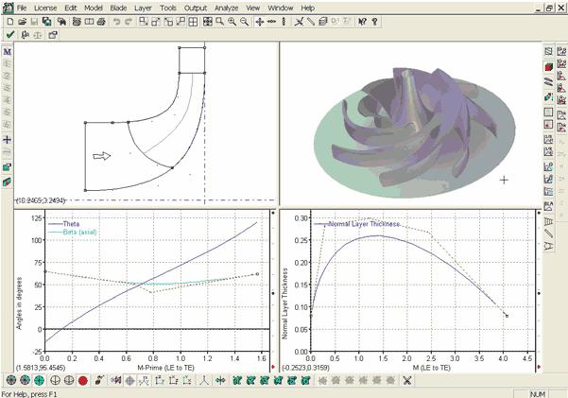Click the Print icon in the toolbar
The image size is (568, 398).
[101, 22]
